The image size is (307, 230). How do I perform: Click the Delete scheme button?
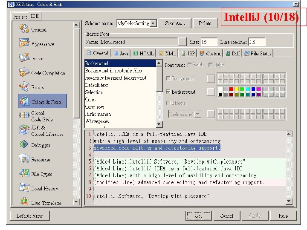(205, 23)
